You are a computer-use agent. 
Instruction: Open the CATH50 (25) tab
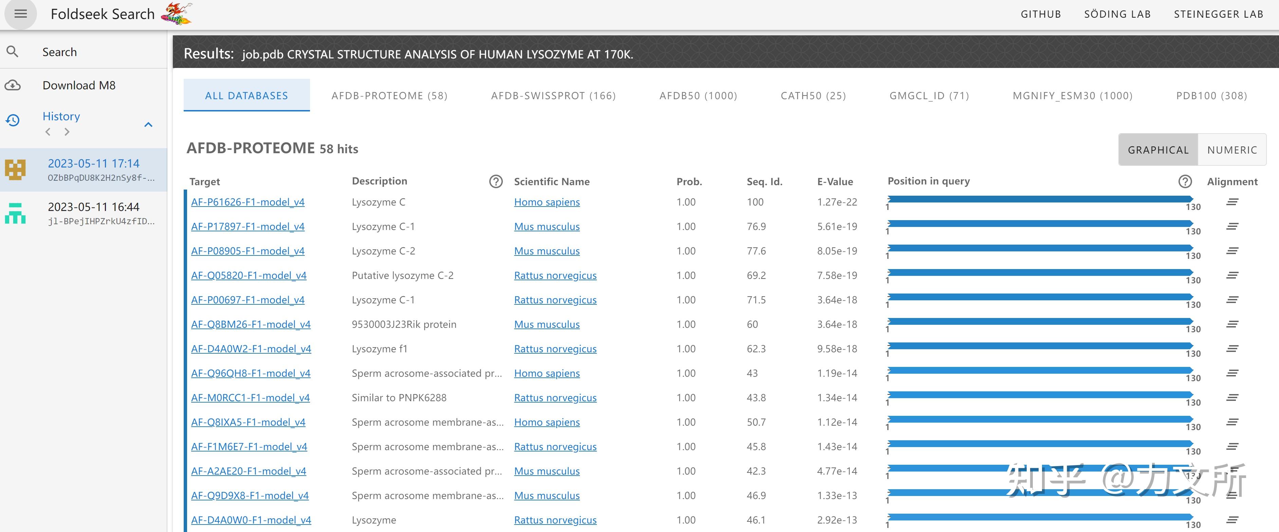coord(813,96)
